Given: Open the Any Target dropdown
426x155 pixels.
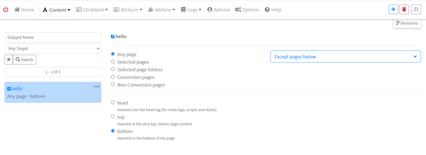Looking at the screenshot, I should (53, 48).
